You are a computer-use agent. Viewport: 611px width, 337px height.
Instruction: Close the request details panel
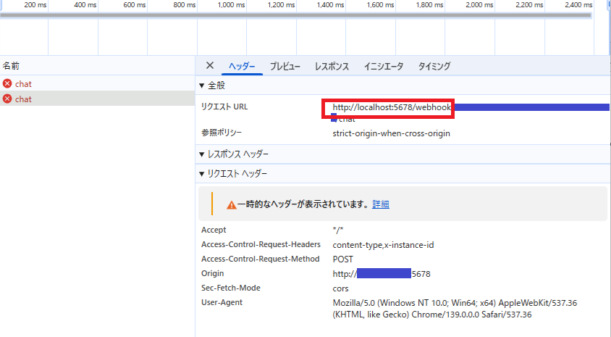tap(210, 66)
